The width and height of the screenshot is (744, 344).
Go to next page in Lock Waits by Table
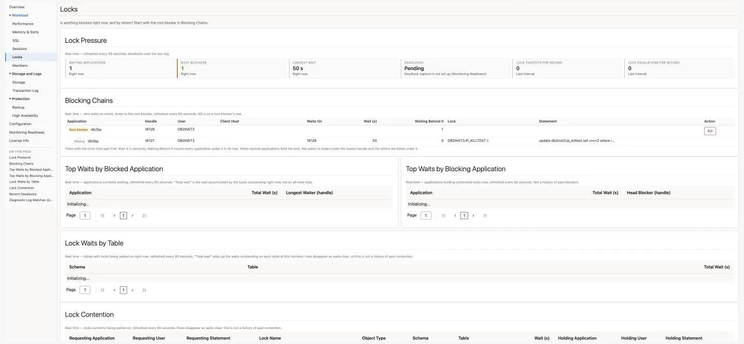pyautogui.click(x=133, y=290)
